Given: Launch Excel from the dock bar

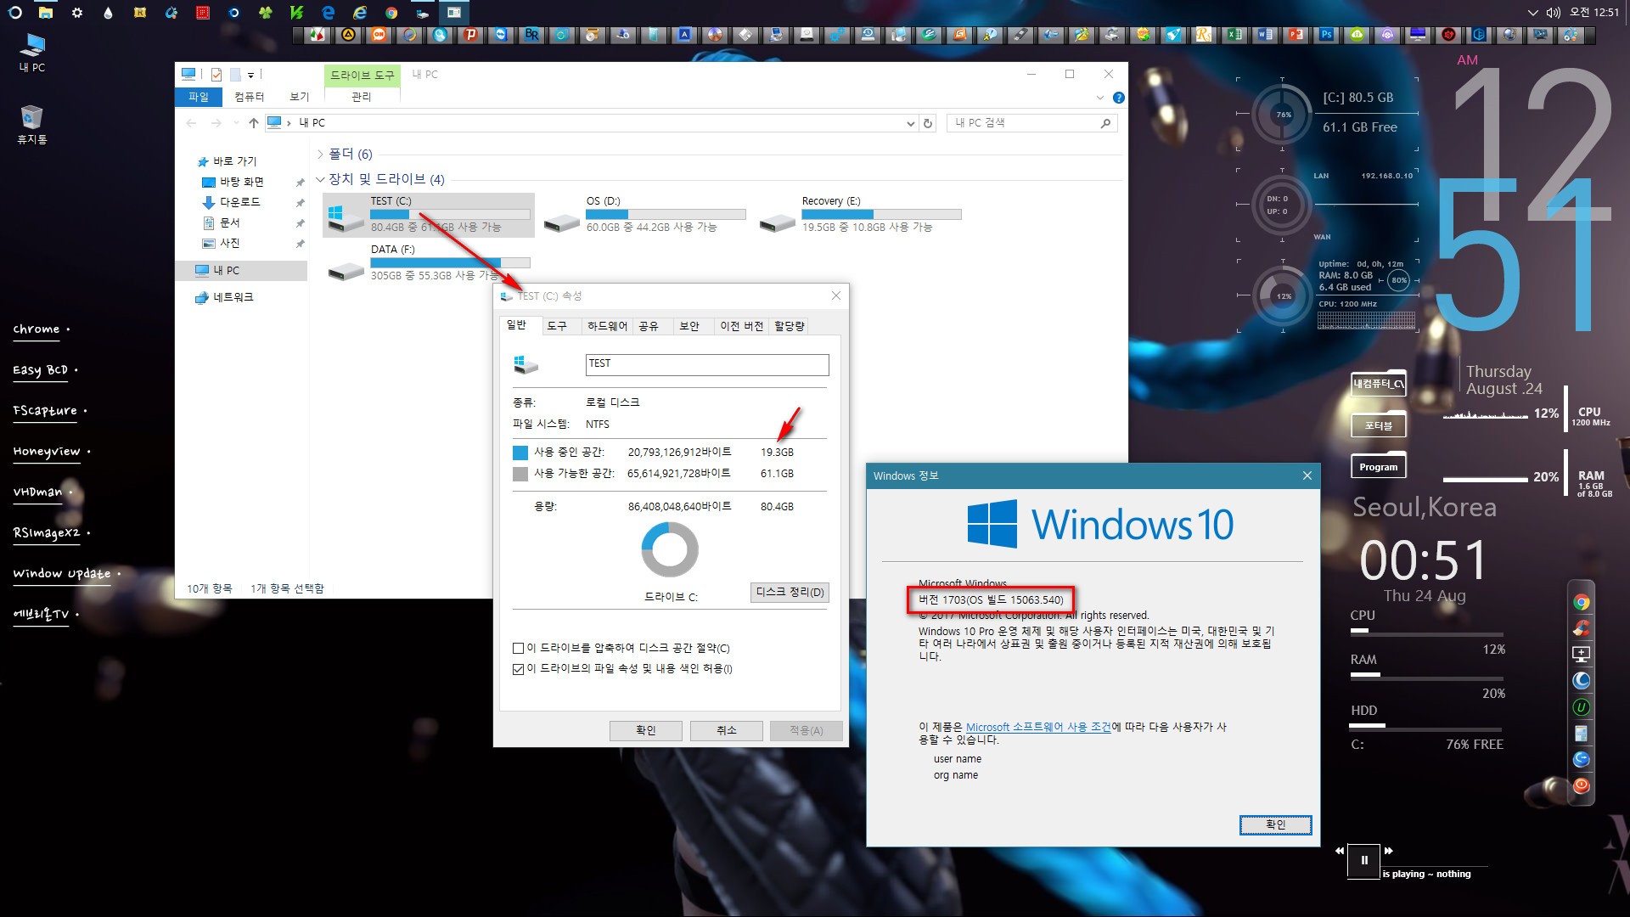Looking at the screenshot, I should coord(1235,35).
